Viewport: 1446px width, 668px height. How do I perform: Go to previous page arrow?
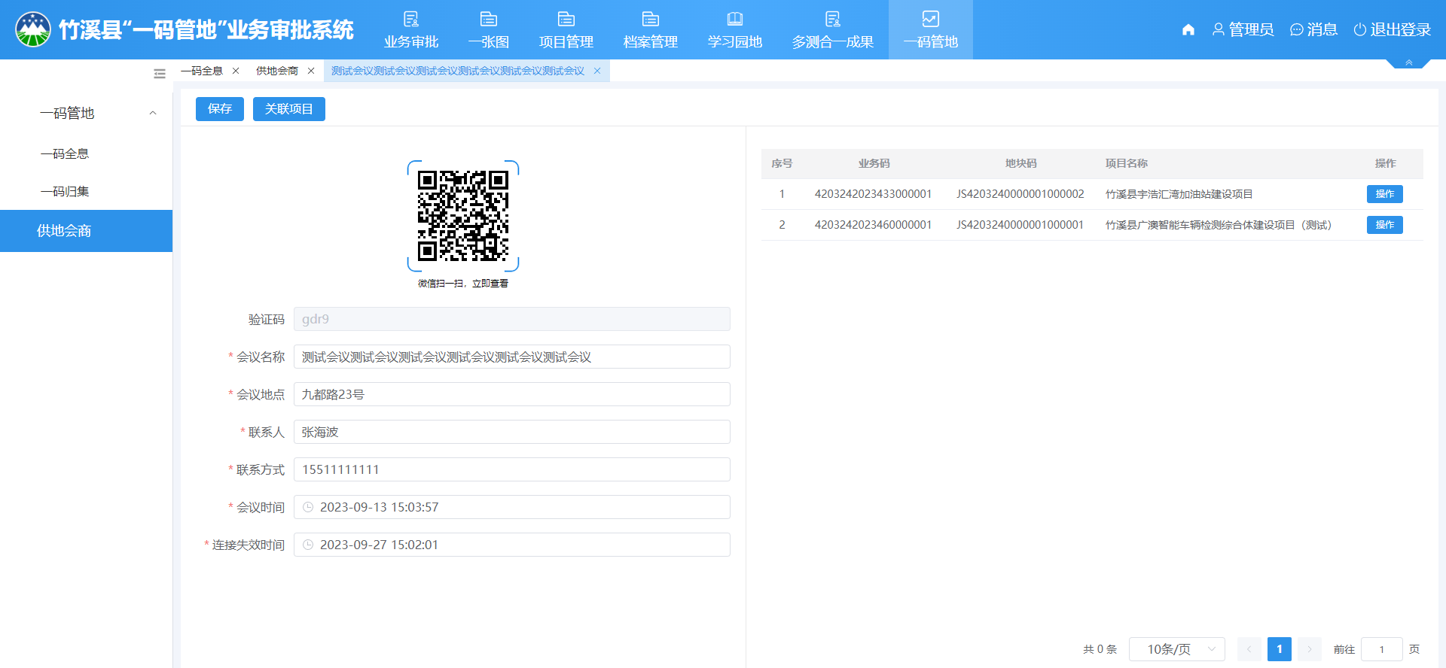pyautogui.click(x=1249, y=649)
